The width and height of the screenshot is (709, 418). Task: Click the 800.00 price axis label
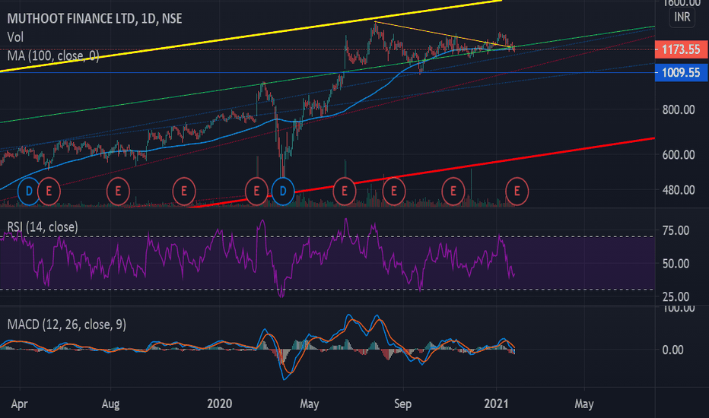679,109
